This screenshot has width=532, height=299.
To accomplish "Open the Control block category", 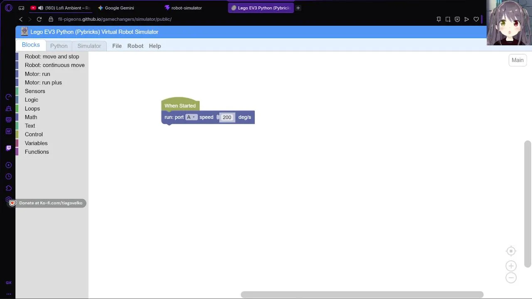I will (52, 135).
